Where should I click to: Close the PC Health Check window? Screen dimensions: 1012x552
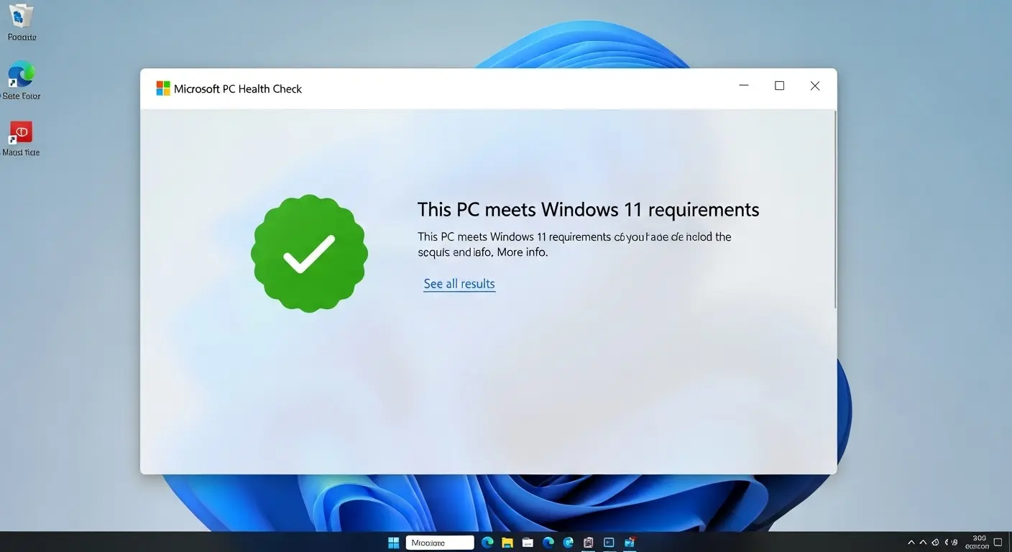point(814,86)
